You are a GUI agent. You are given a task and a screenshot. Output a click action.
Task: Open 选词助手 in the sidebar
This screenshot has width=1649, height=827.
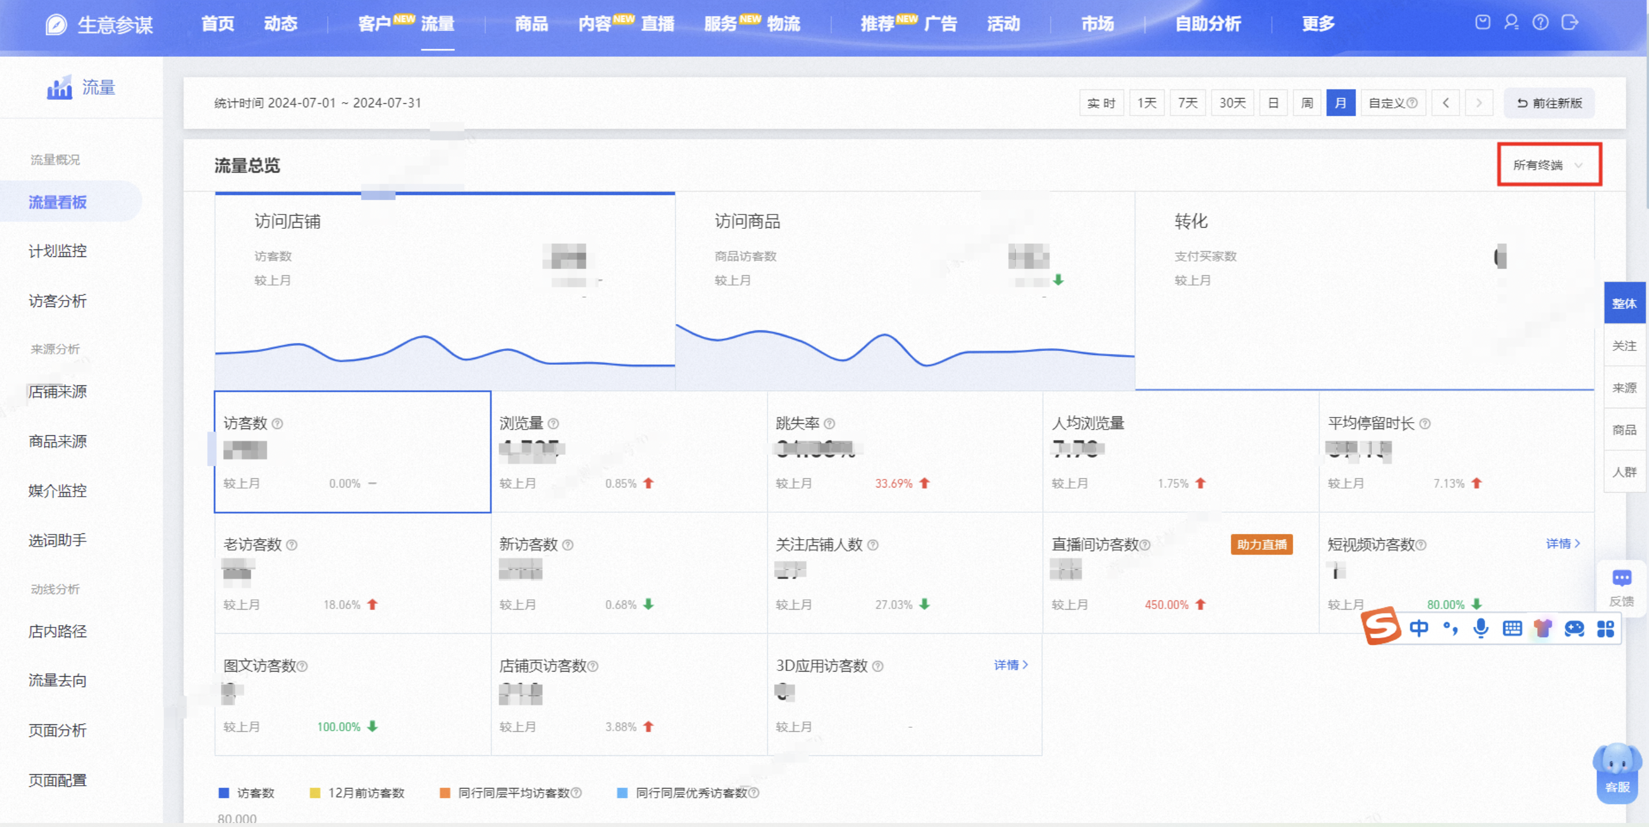point(57,540)
